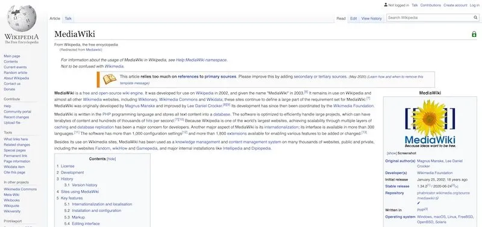Click the edit pencil icon under Repository
Screen dimensions: 482x227
(418, 204)
